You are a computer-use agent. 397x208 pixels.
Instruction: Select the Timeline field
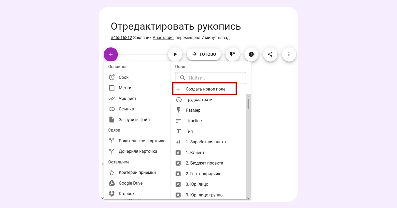click(x=208, y=121)
